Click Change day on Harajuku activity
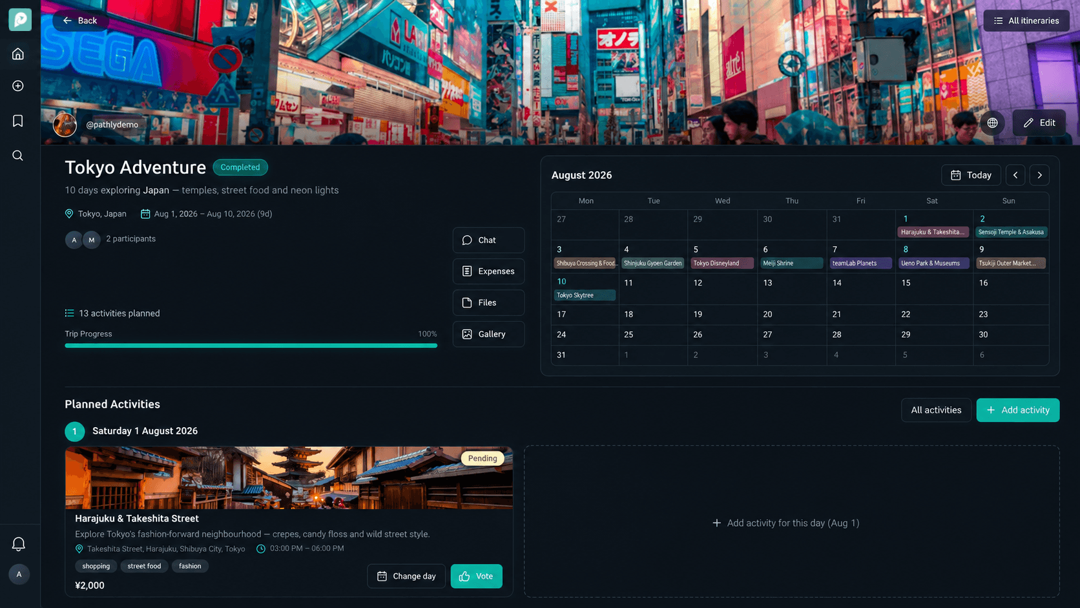 coord(406,576)
